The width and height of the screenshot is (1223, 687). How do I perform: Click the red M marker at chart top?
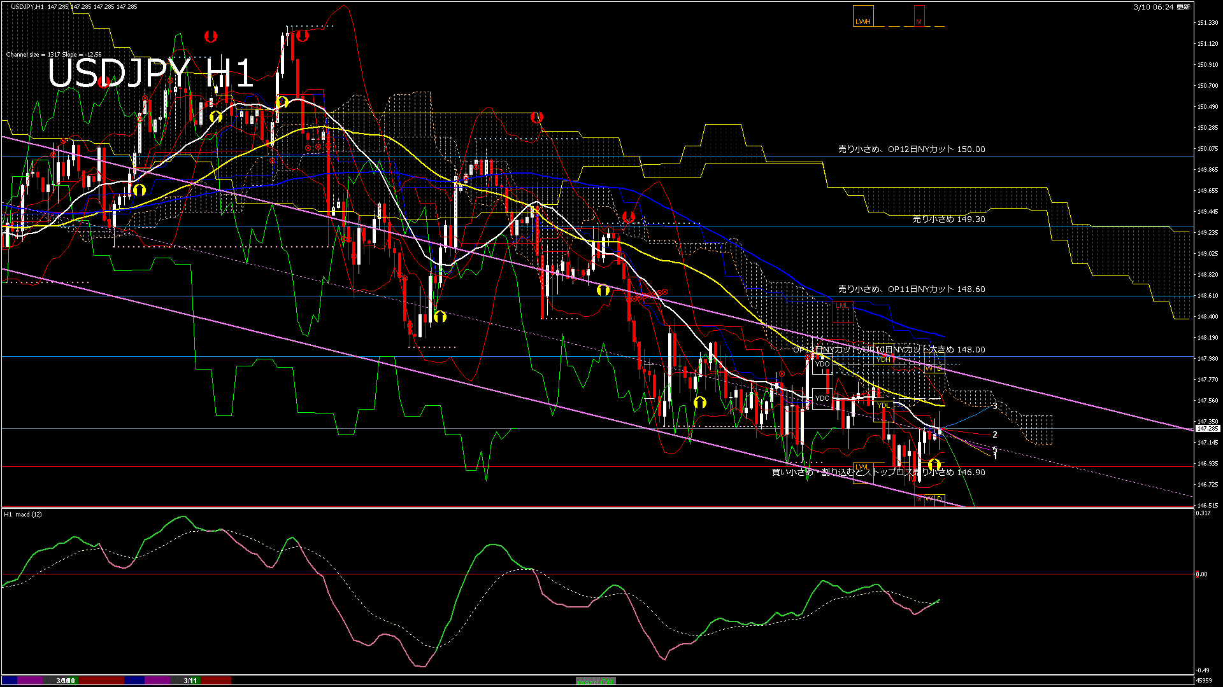click(x=919, y=17)
